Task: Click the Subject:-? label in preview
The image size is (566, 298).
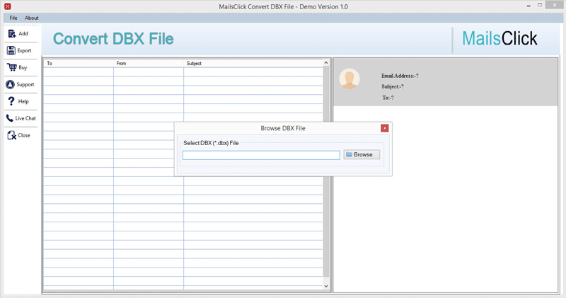Action: coord(393,86)
